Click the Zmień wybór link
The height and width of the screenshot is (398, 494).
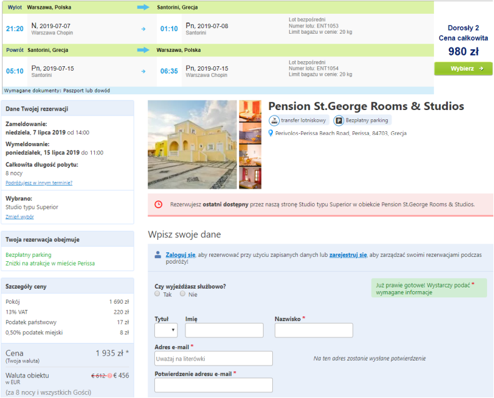(x=19, y=217)
